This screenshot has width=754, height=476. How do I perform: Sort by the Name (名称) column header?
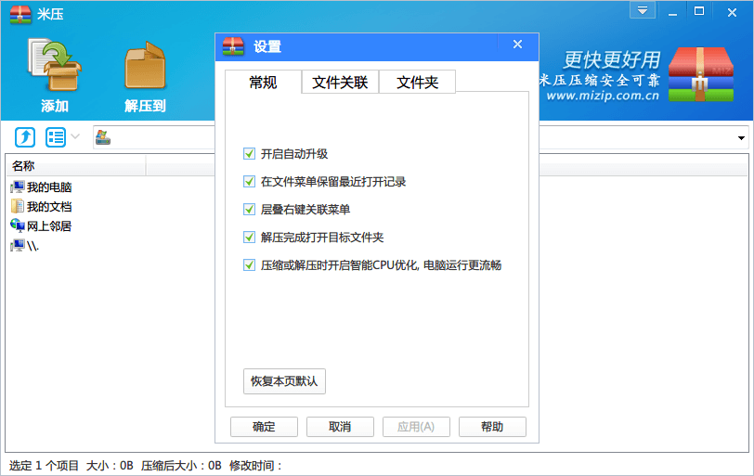click(x=74, y=166)
